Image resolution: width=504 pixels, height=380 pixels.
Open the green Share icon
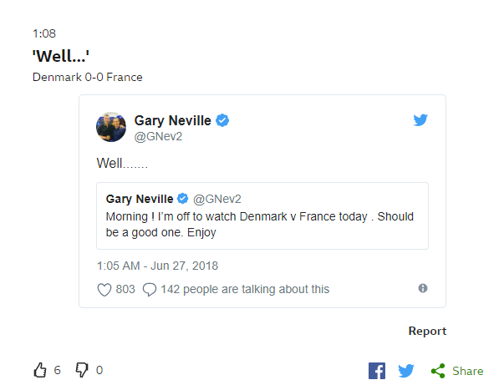coord(437,371)
